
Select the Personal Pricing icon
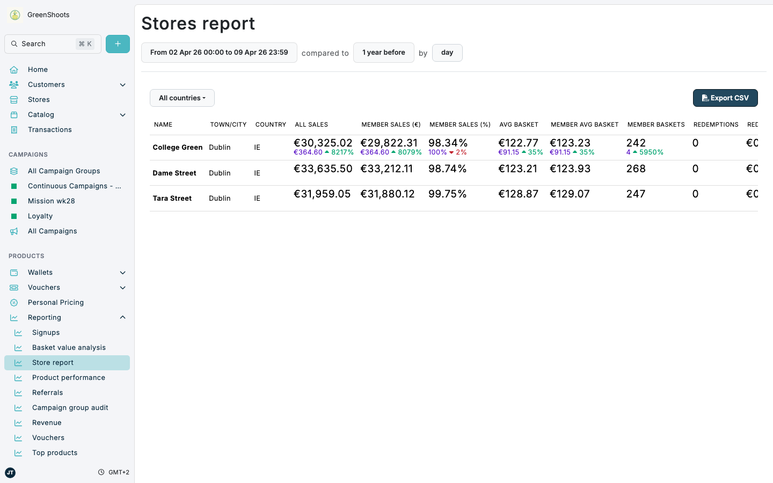(14, 302)
